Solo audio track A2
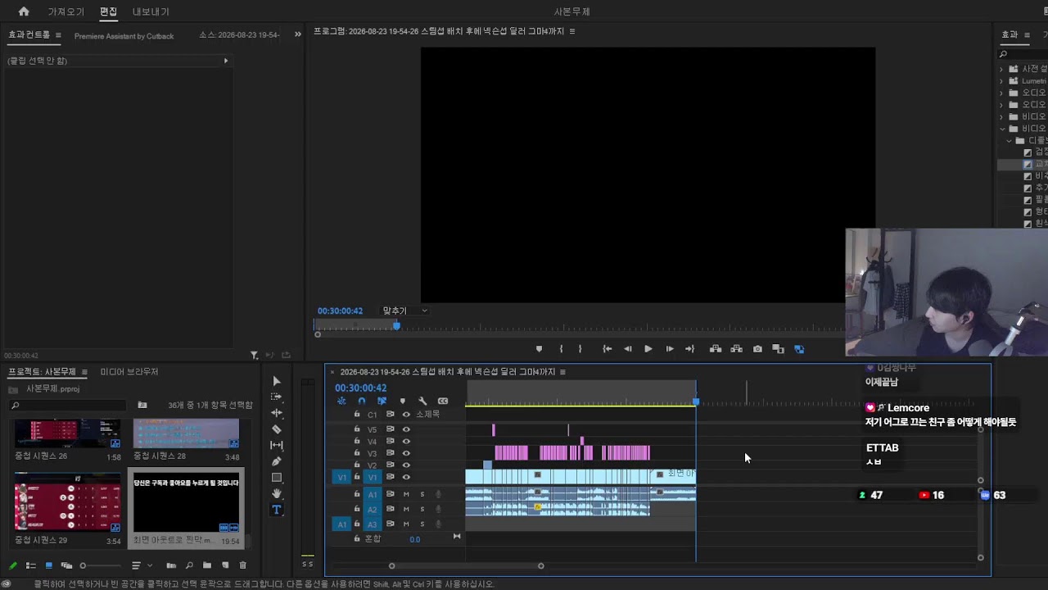 point(422,509)
